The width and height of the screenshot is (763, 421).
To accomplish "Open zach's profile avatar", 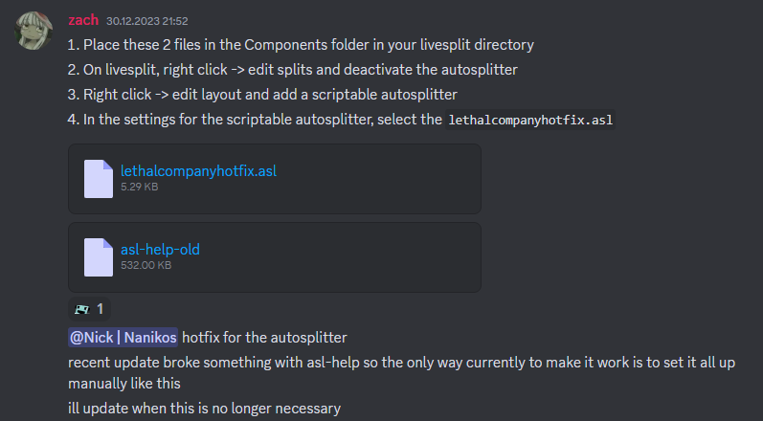I will tap(34, 31).
